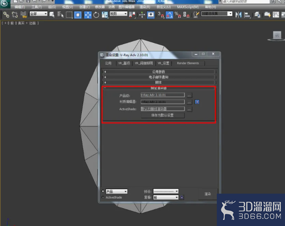Viewport: 285px width, 226px height.
Task: Open Select by Name list
Action: tap(60, 15)
